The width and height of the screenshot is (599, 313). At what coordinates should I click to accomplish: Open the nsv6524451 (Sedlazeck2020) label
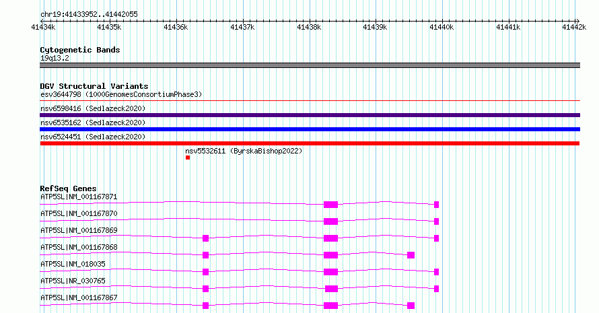[93, 137]
